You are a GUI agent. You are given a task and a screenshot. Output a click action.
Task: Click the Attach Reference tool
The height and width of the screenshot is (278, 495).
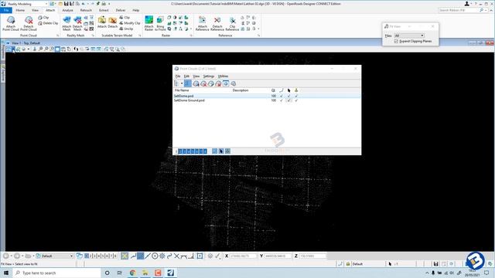pos(203,24)
